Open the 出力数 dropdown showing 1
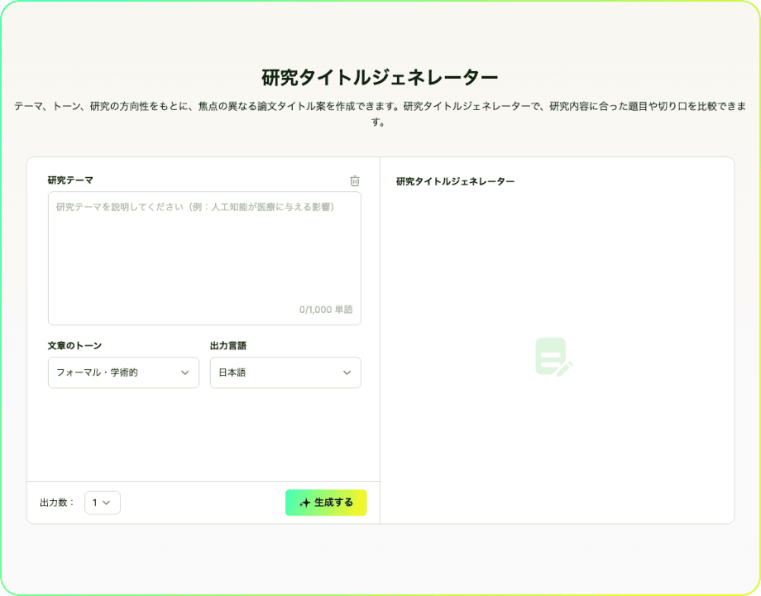The height and width of the screenshot is (596, 761). tap(102, 502)
